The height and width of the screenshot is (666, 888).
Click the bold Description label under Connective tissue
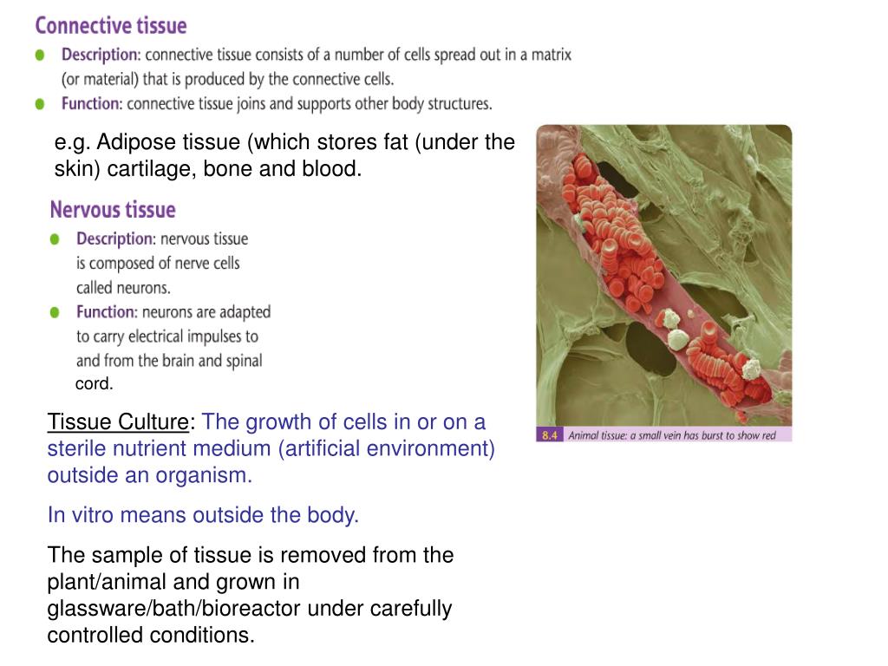coord(101,55)
